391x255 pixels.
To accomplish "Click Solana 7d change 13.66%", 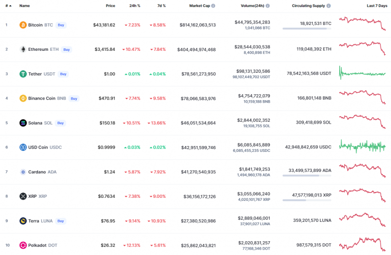I will pos(156,123).
